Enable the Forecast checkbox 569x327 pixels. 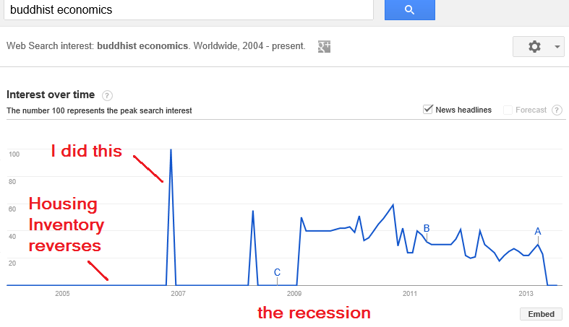point(508,110)
